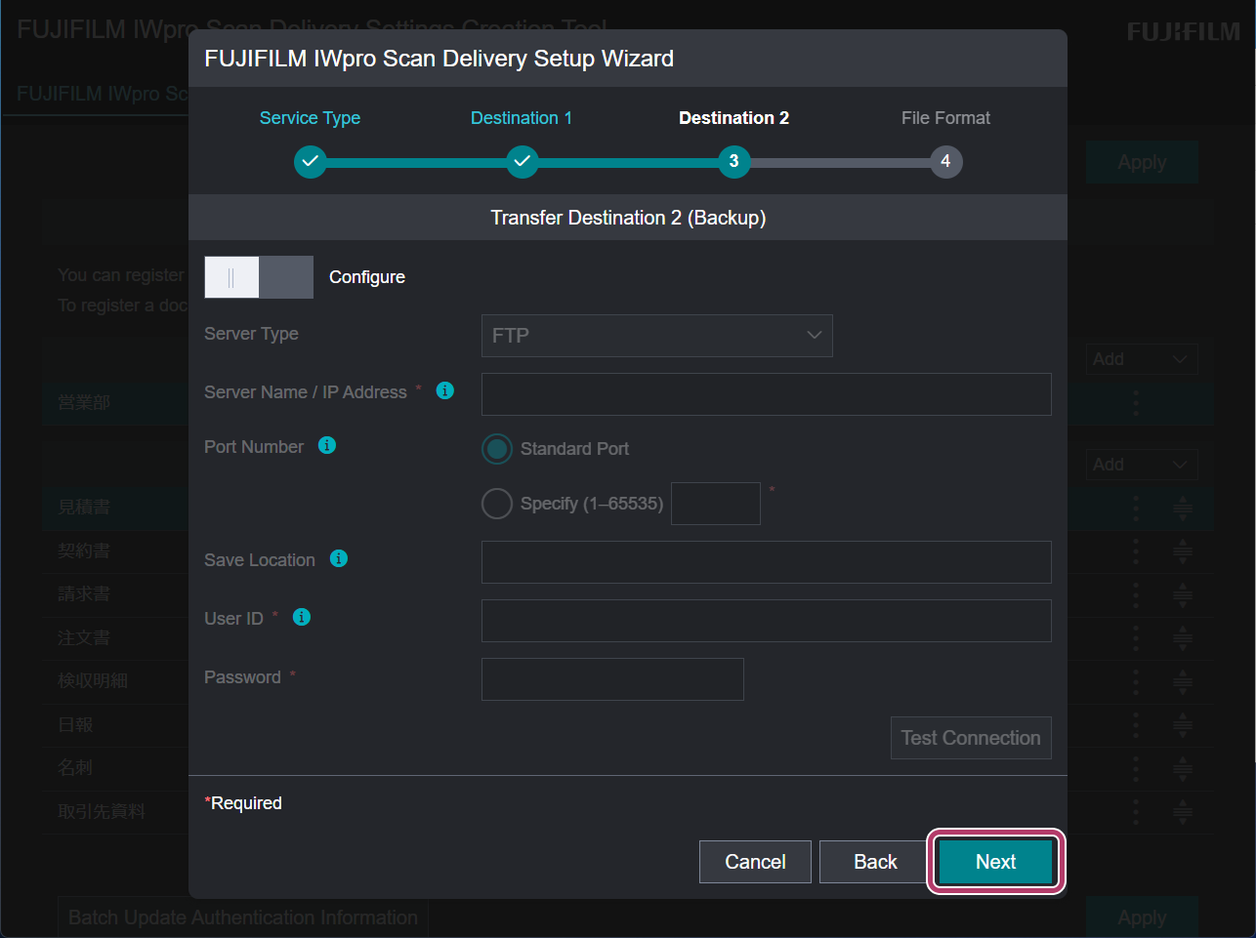
Task: Click the Test Connection button
Action: pos(971,738)
